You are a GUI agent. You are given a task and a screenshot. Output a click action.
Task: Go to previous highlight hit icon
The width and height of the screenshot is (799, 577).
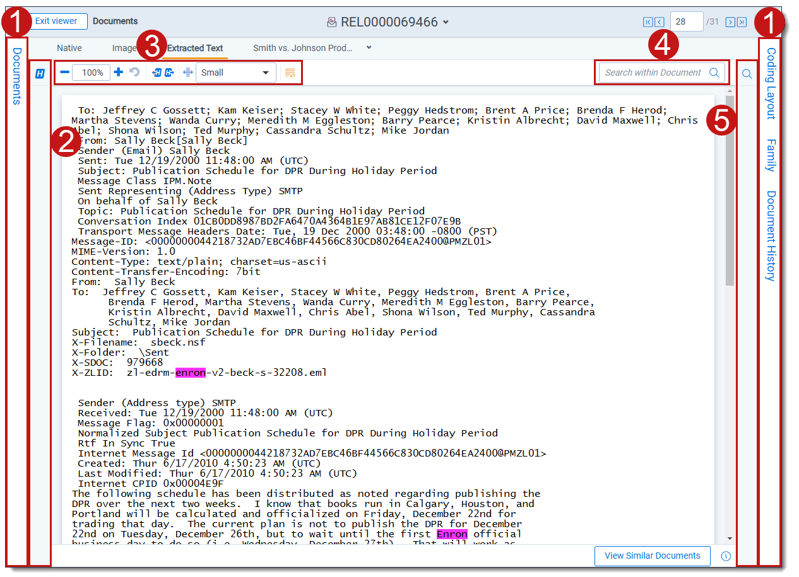pyautogui.click(x=157, y=73)
